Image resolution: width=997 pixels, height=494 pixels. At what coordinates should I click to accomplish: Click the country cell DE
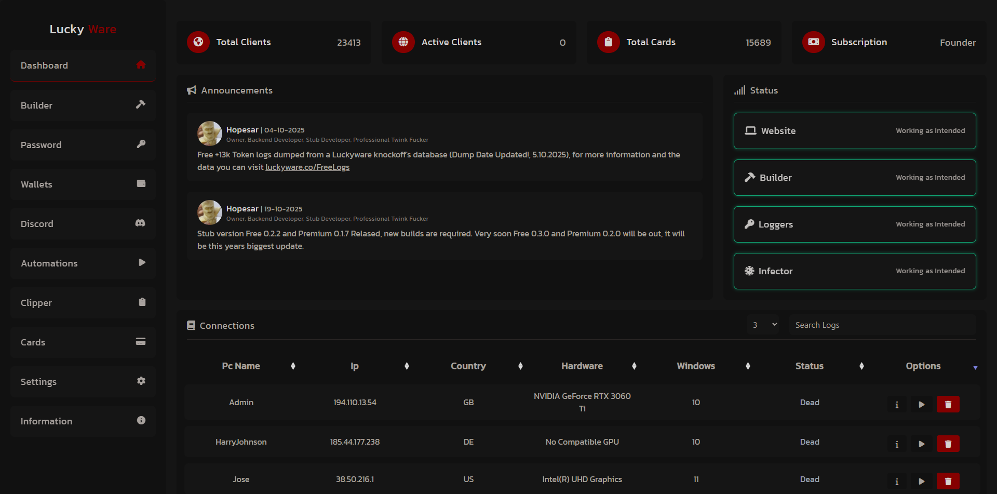coord(468,442)
